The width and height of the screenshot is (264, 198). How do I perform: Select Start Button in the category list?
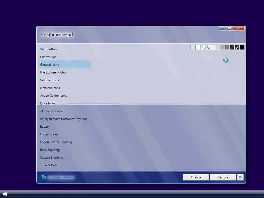point(64,49)
